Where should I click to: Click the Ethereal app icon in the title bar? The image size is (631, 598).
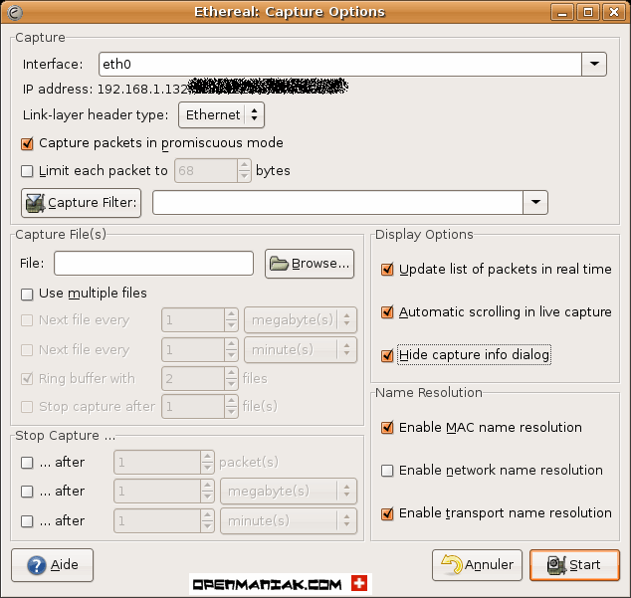pyautogui.click(x=15, y=12)
